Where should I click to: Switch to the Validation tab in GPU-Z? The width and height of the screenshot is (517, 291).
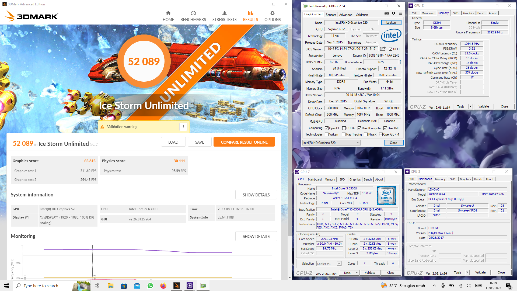click(362, 15)
